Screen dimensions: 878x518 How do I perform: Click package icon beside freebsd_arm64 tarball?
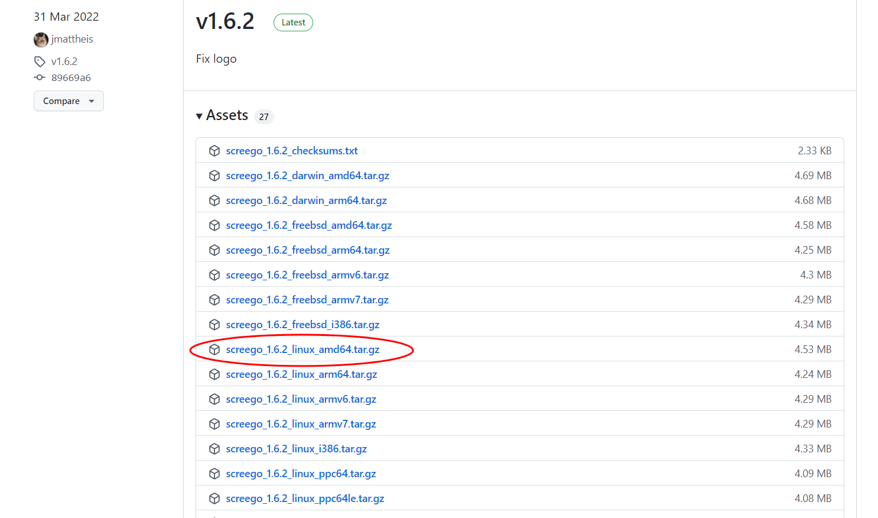(214, 250)
